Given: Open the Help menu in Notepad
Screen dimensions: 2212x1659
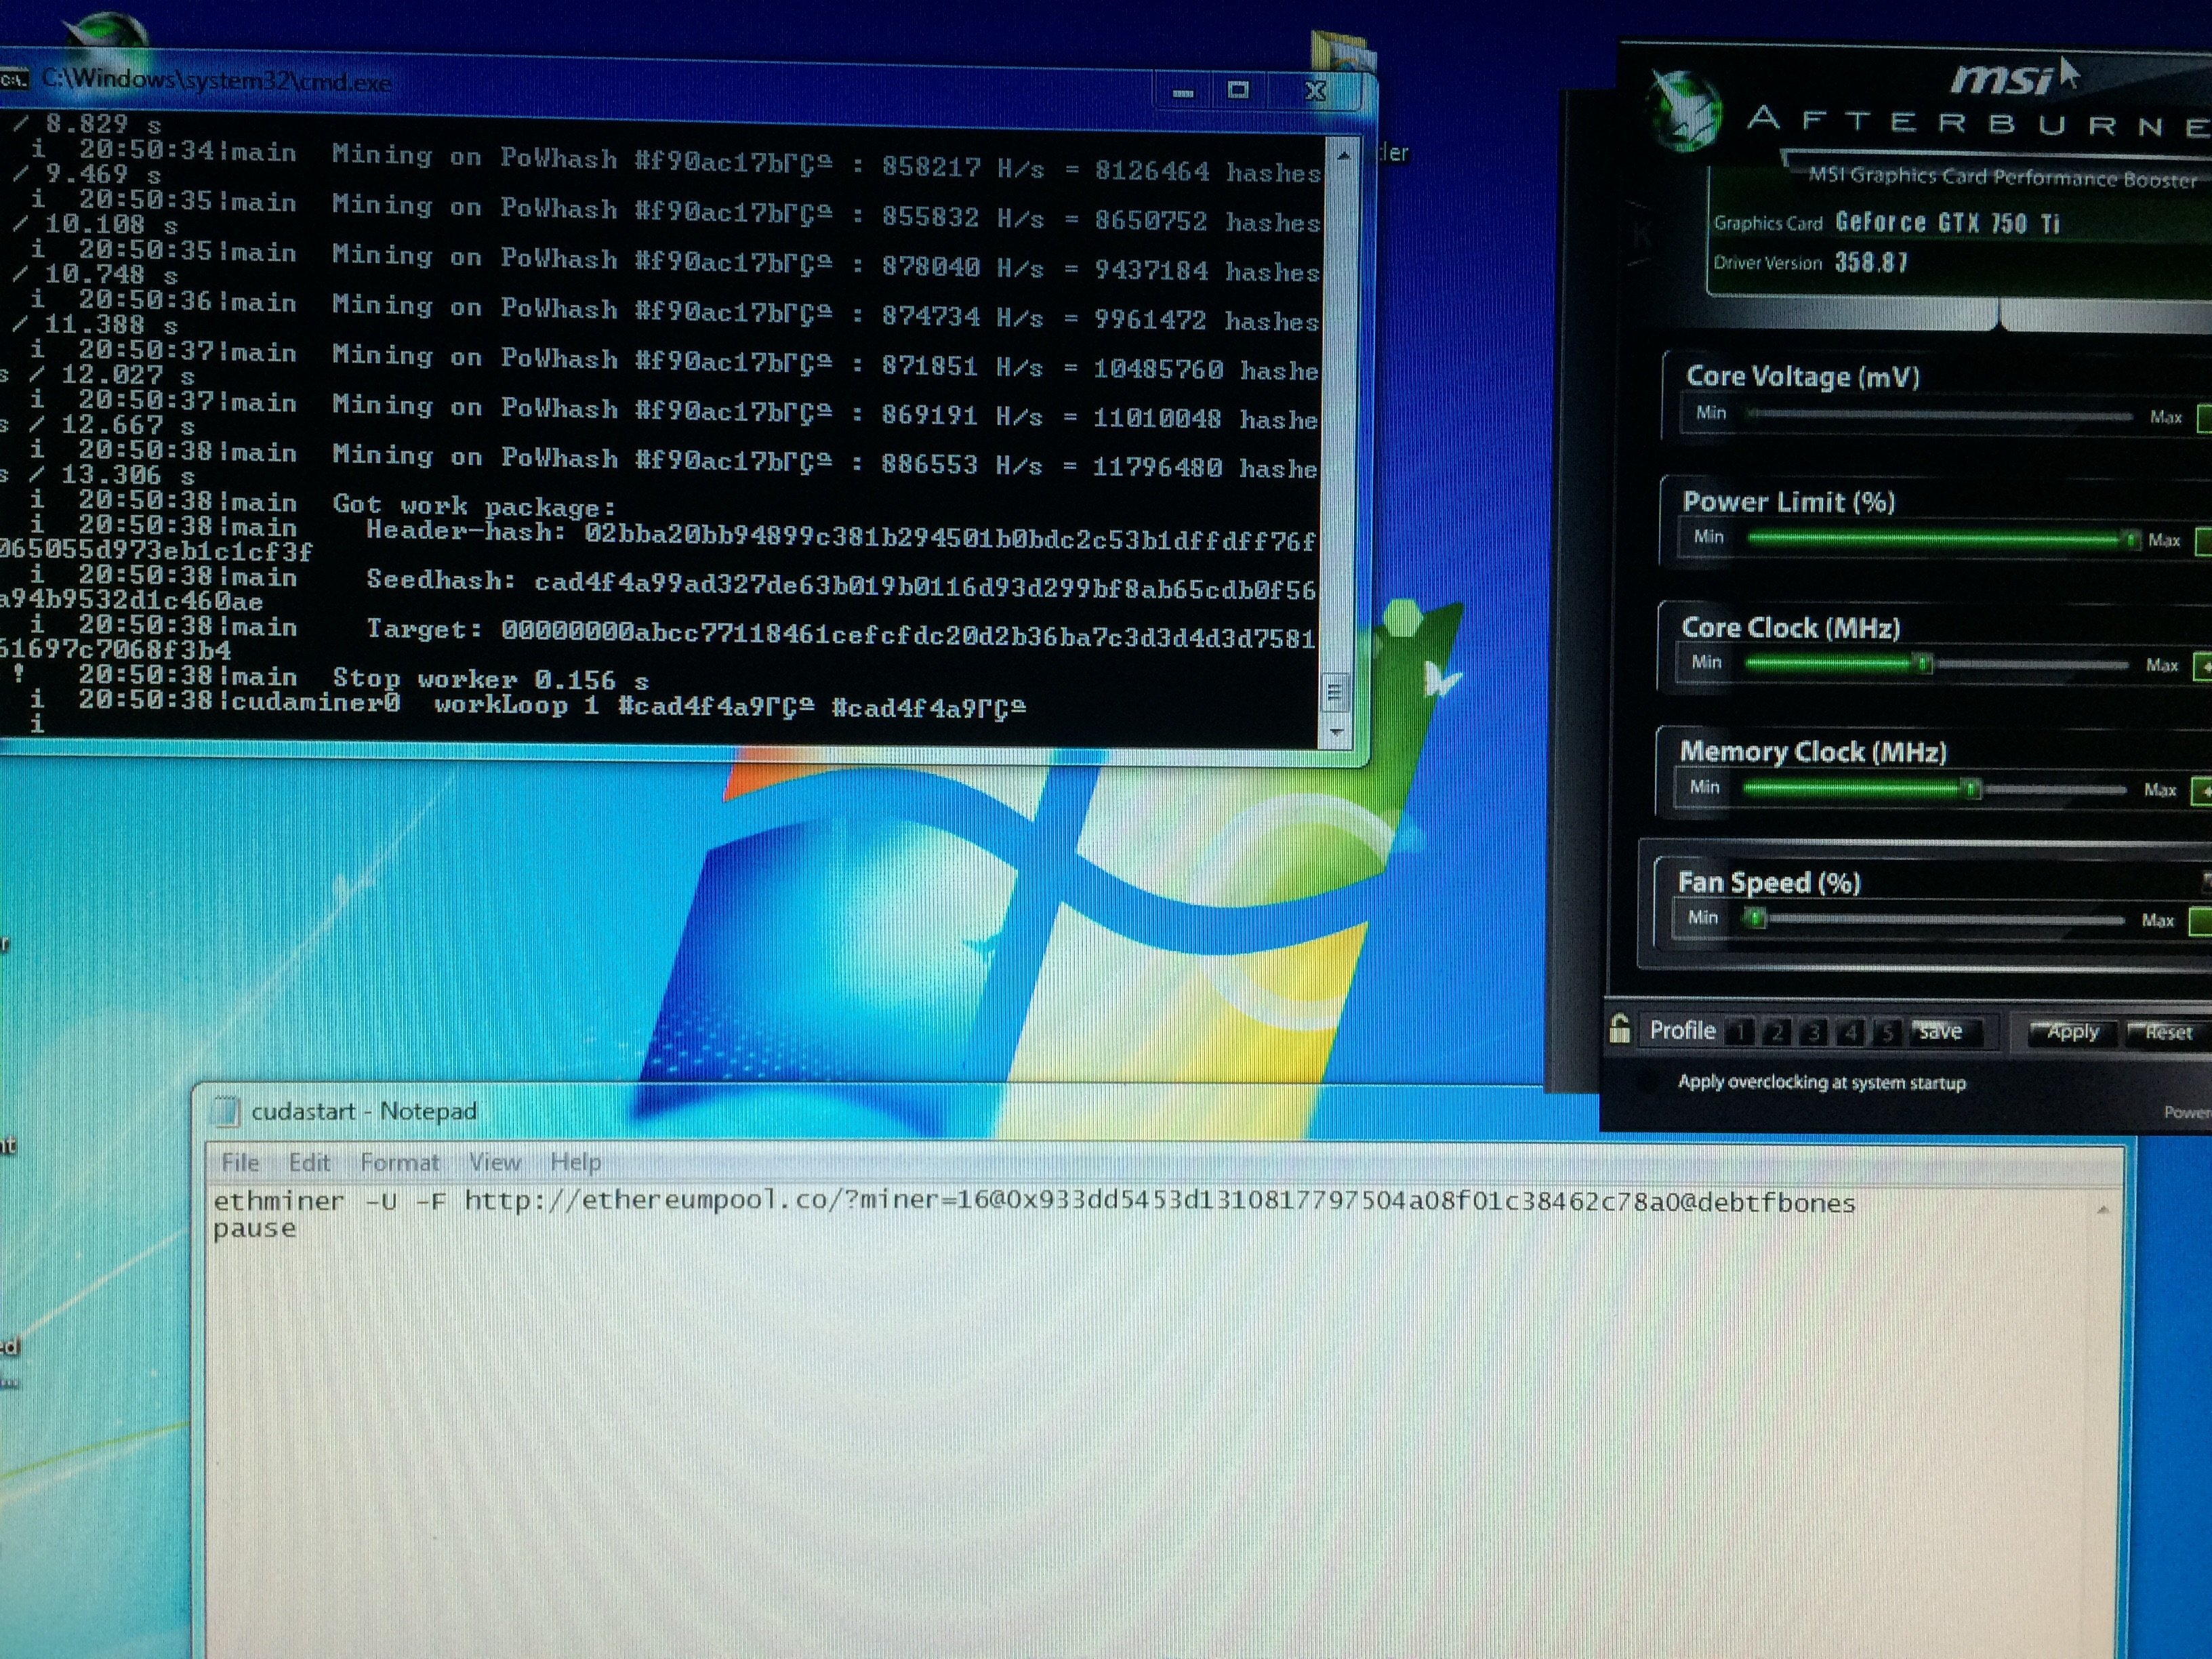Looking at the screenshot, I should [575, 1162].
